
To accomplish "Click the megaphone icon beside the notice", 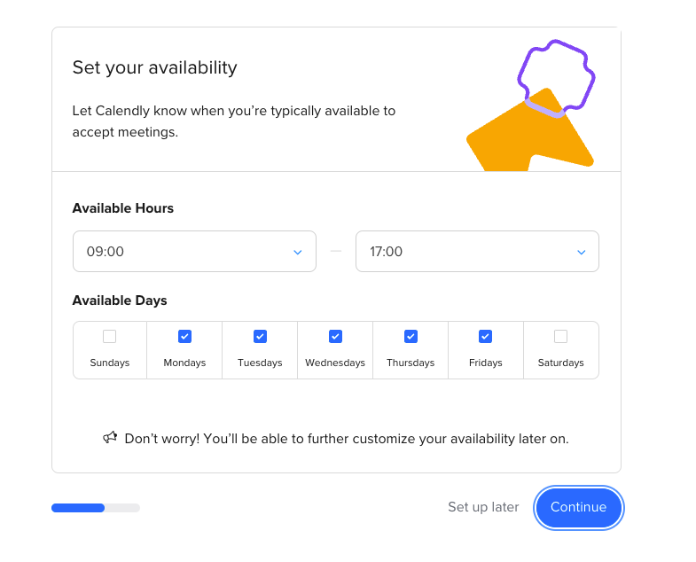I will coord(110,438).
